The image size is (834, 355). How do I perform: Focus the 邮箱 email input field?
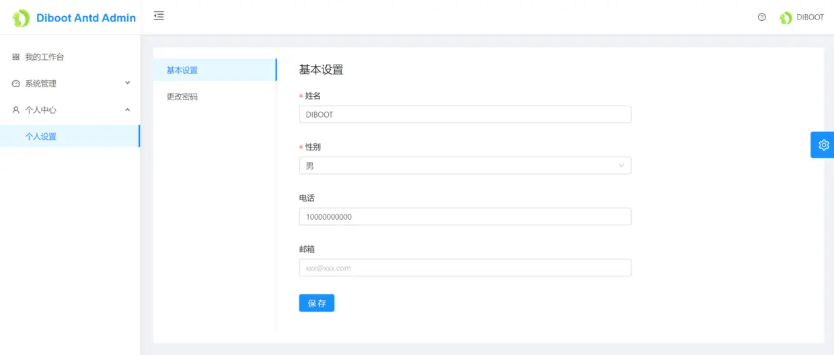point(465,268)
